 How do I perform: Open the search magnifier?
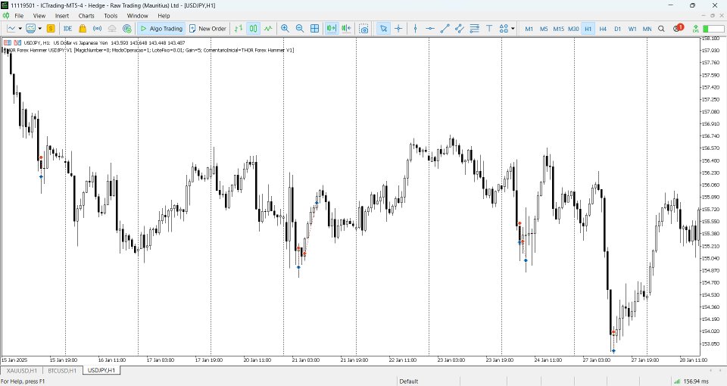(x=662, y=28)
